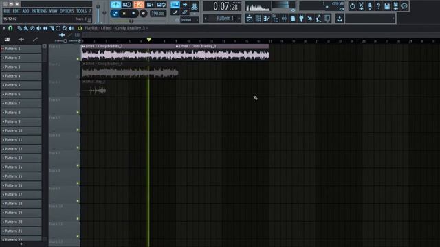Viewport: 440px width, 247px height.
Task: Add a new pattern with plus button
Action: (21, 244)
